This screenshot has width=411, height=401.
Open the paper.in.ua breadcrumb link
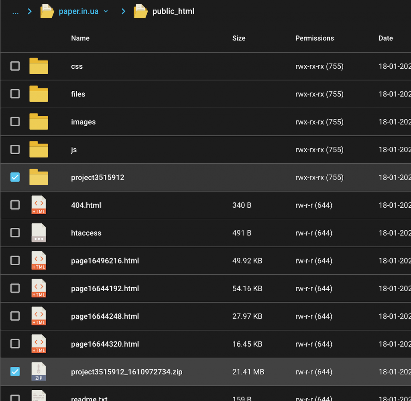[x=79, y=11]
